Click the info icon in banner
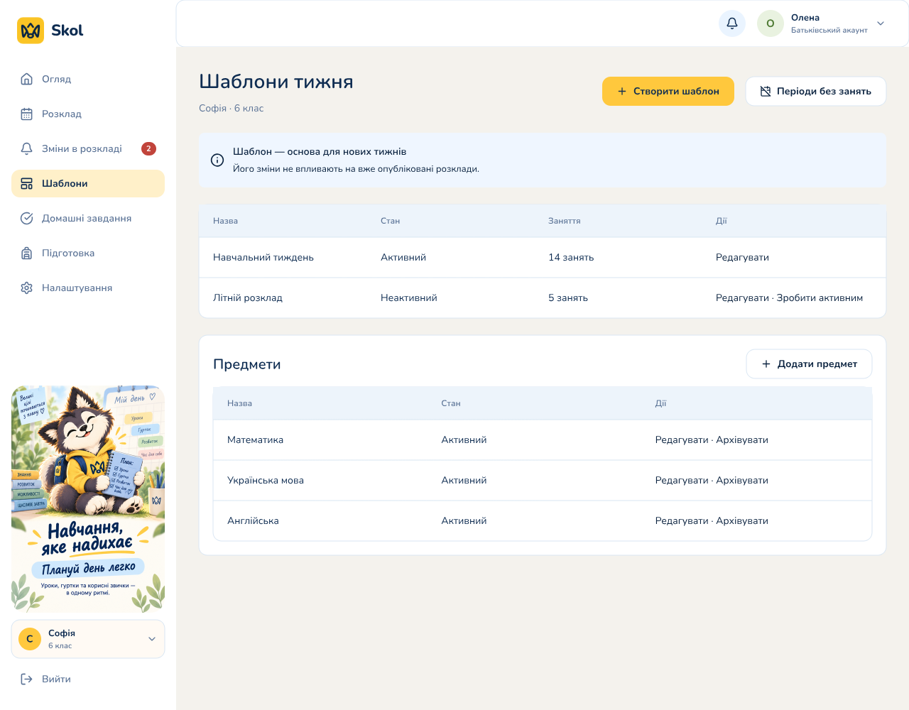 217,160
